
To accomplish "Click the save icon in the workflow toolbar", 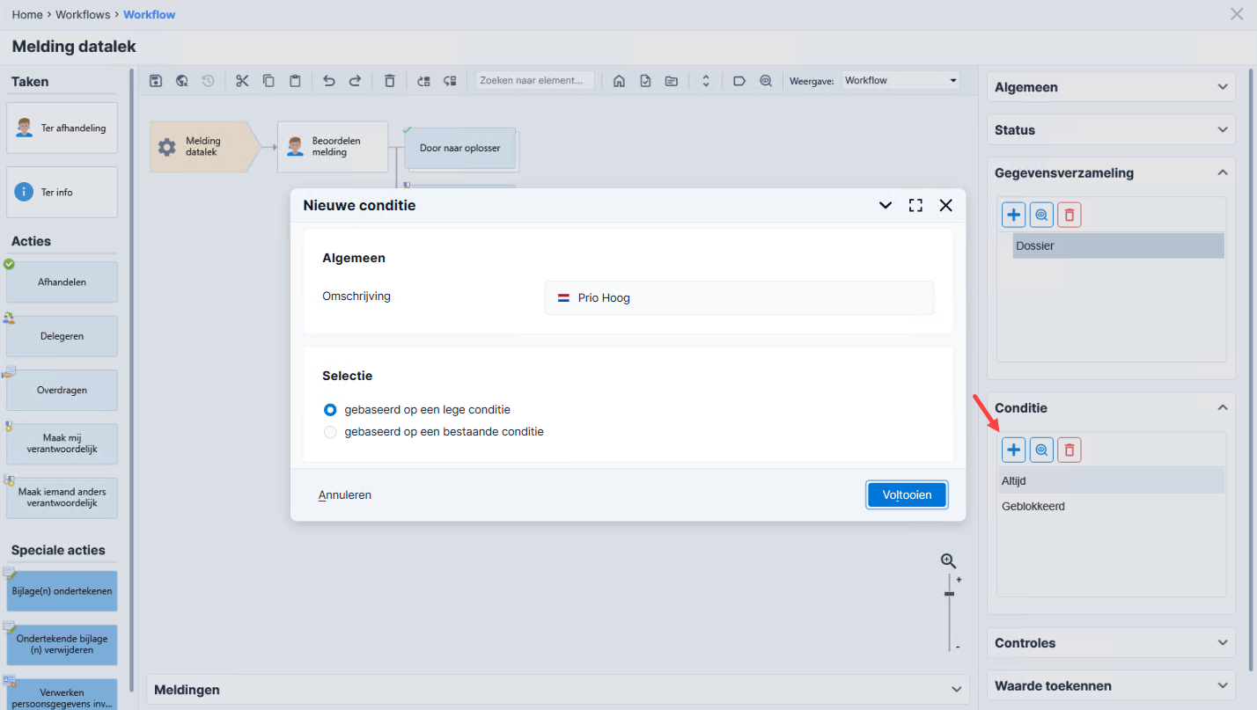I will point(155,80).
